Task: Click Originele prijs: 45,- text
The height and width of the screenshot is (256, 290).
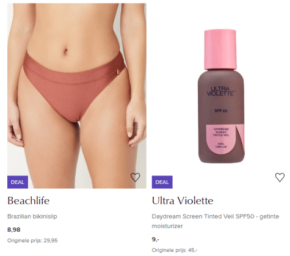Action: coord(175,250)
